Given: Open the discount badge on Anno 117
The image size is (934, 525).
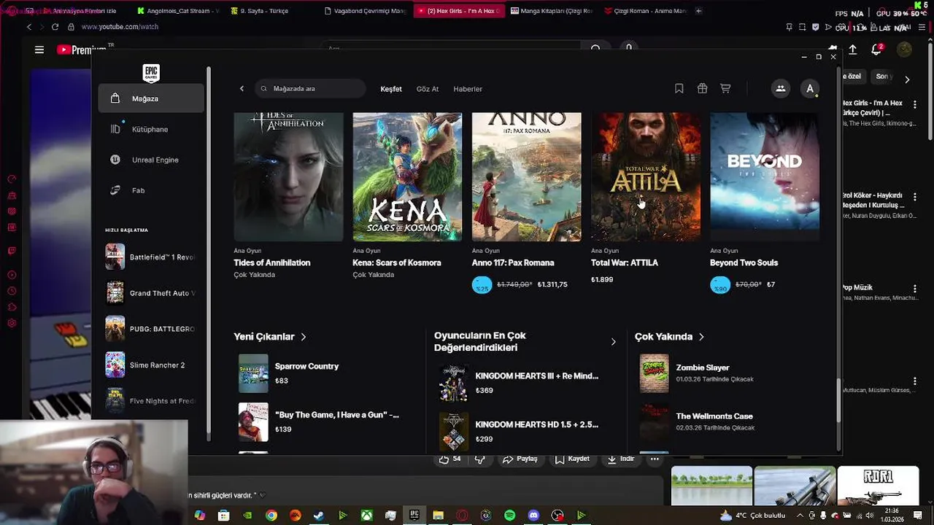Looking at the screenshot, I should pos(482,284).
